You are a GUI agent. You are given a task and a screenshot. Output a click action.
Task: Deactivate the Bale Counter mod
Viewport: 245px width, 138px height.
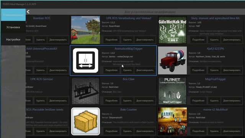click(145, 131)
